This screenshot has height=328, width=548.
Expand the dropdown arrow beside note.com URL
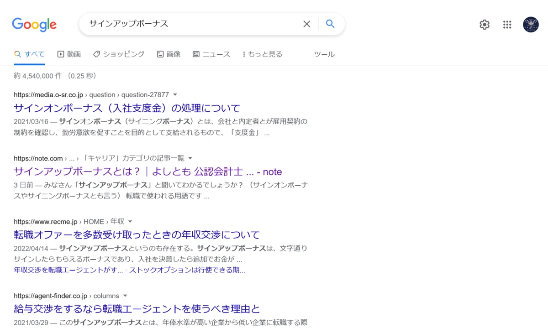tap(190, 158)
